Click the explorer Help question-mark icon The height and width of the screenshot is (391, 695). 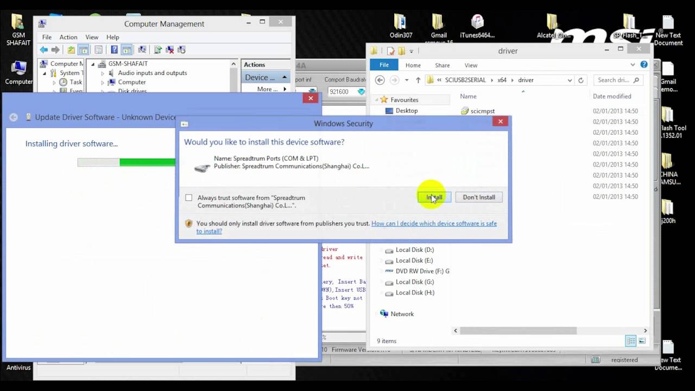click(644, 65)
